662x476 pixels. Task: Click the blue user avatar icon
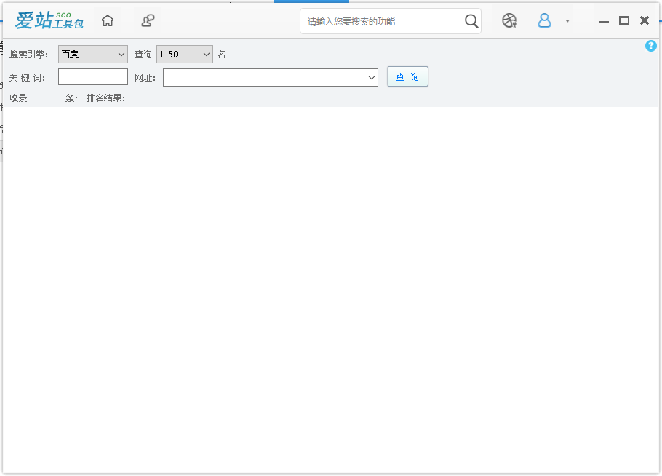(x=544, y=20)
